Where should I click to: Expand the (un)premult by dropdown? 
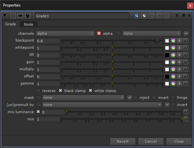102,105
